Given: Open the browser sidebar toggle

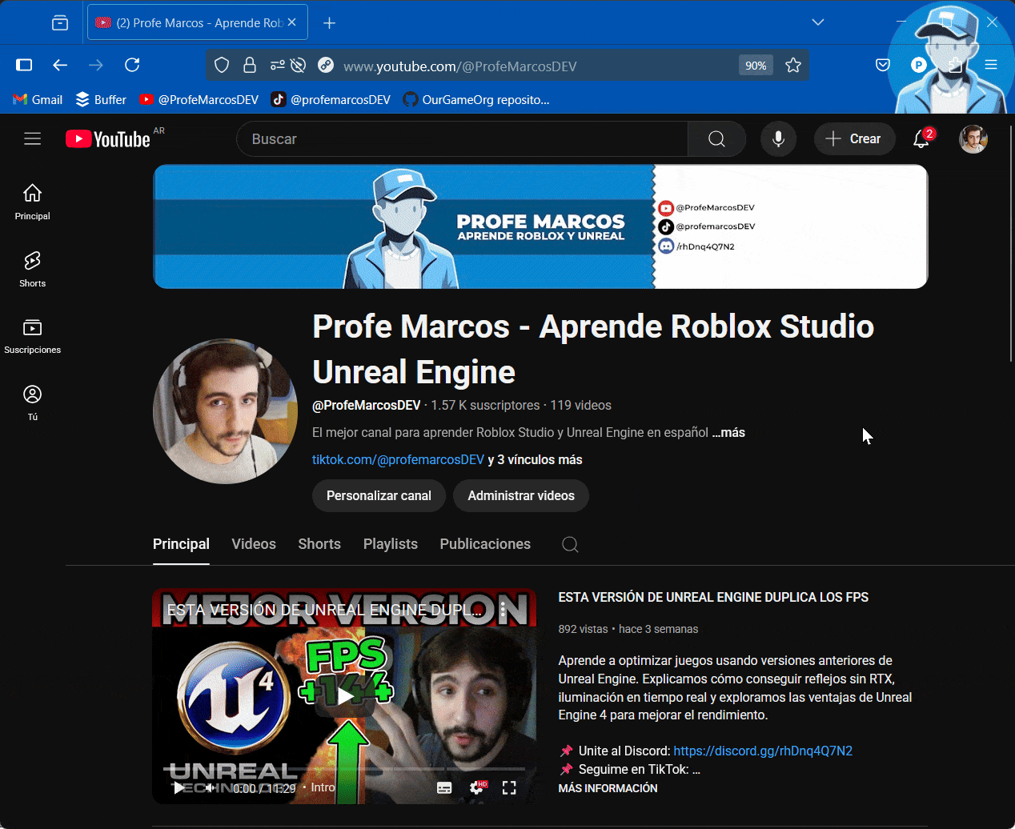Looking at the screenshot, I should coord(24,65).
